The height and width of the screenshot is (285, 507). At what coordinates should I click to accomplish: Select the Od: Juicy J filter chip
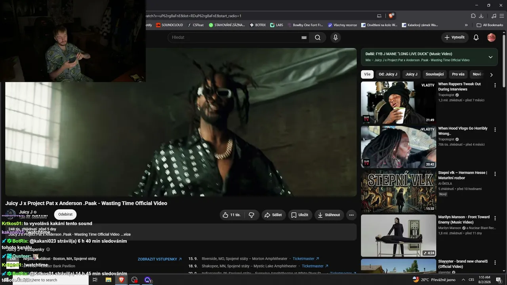388,74
